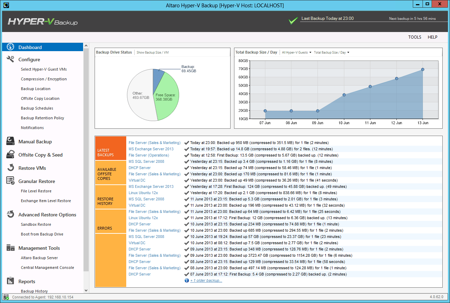The height and width of the screenshot is (303, 450).
Task: Open Sandbox Restore
Action: tap(36, 224)
